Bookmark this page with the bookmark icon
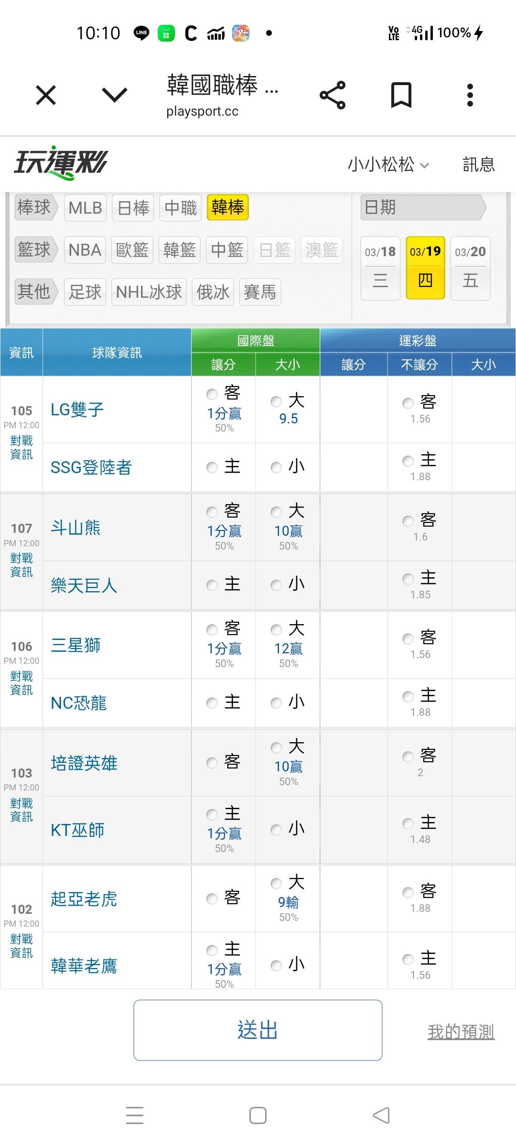This screenshot has width=516, height=1147. [401, 95]
